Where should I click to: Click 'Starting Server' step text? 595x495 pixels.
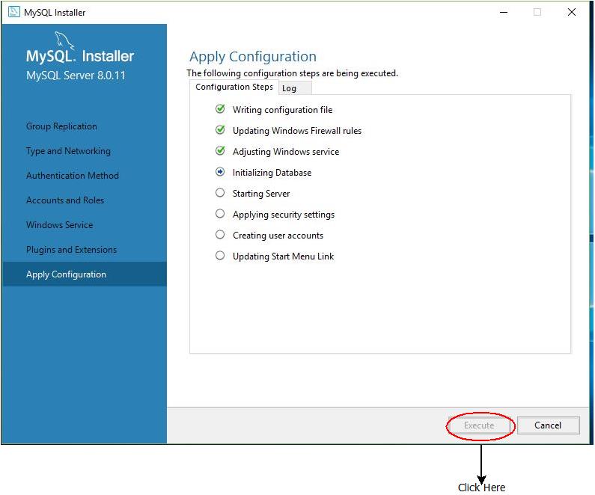261,194
